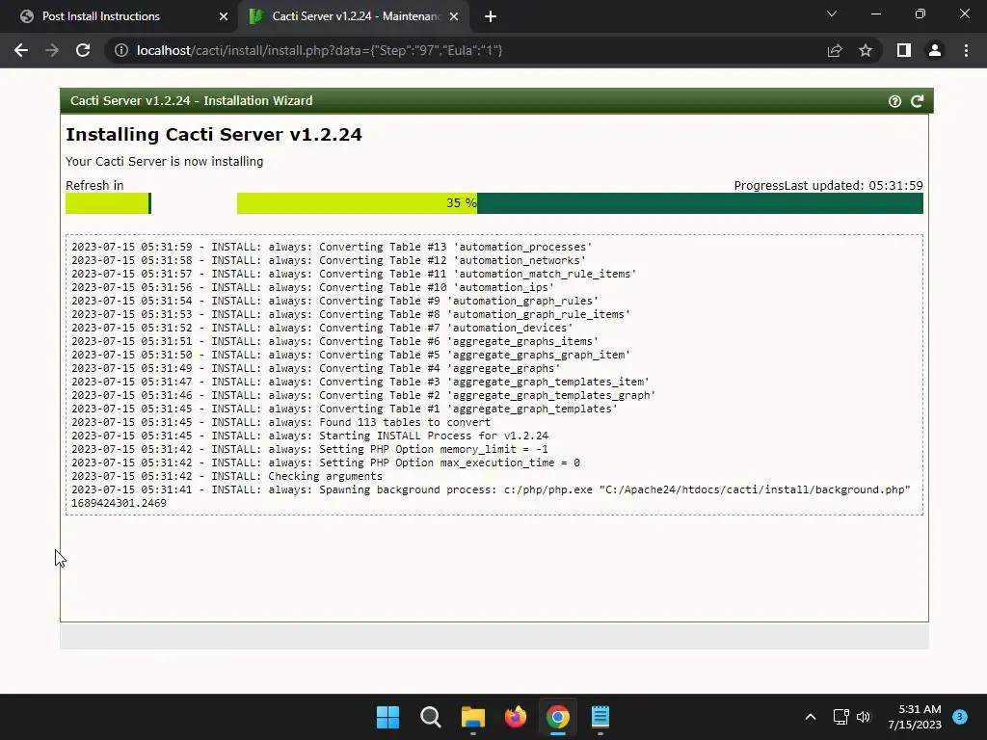The width and height of the screenshot is (987, 740).
Task: Click the 35 % installation progress bar
Action: click(x=579, y=203)
